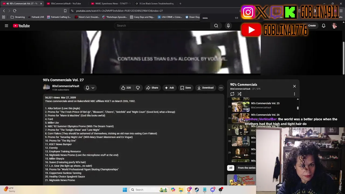Open site settings icon in address bar

[72, 11]
